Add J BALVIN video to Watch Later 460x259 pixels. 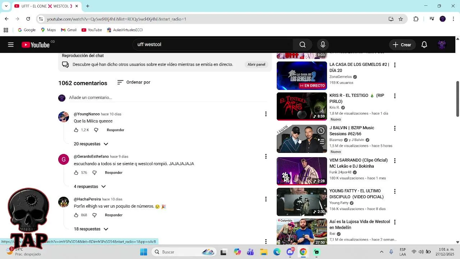(x=321, y=131)
